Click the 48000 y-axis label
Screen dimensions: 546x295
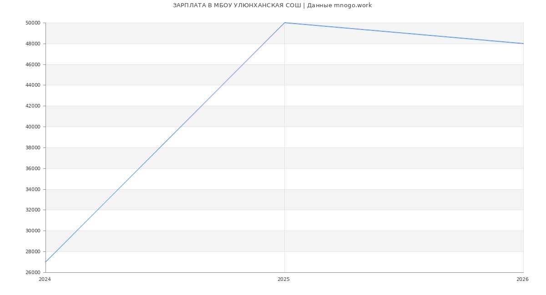coord(33,44)
